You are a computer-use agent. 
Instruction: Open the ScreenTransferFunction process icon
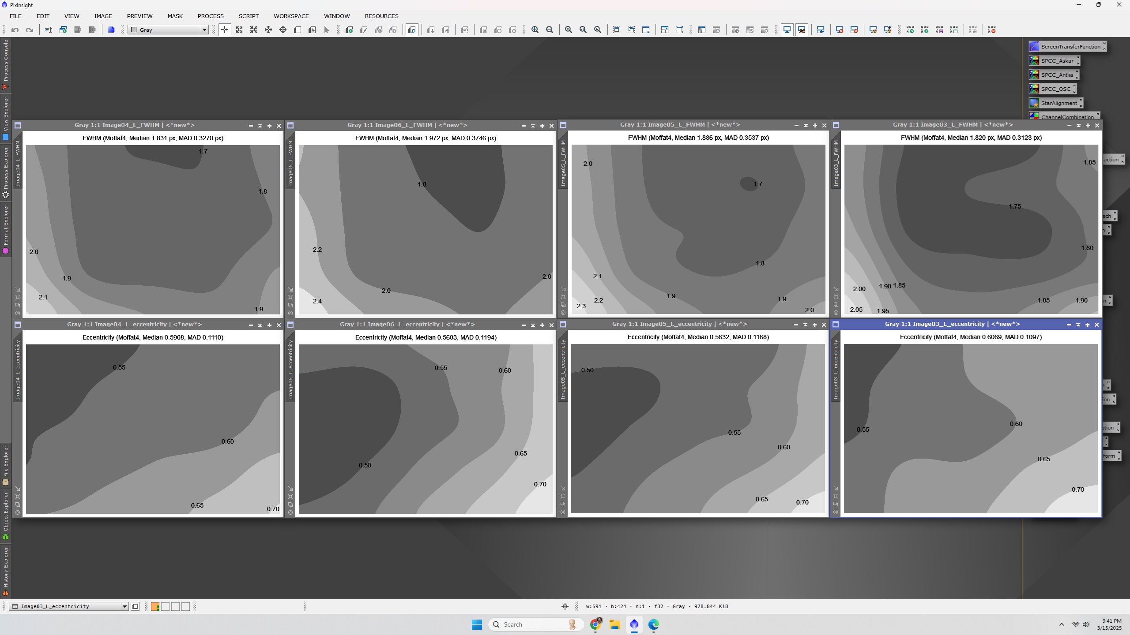click(x=1067, y=46)
